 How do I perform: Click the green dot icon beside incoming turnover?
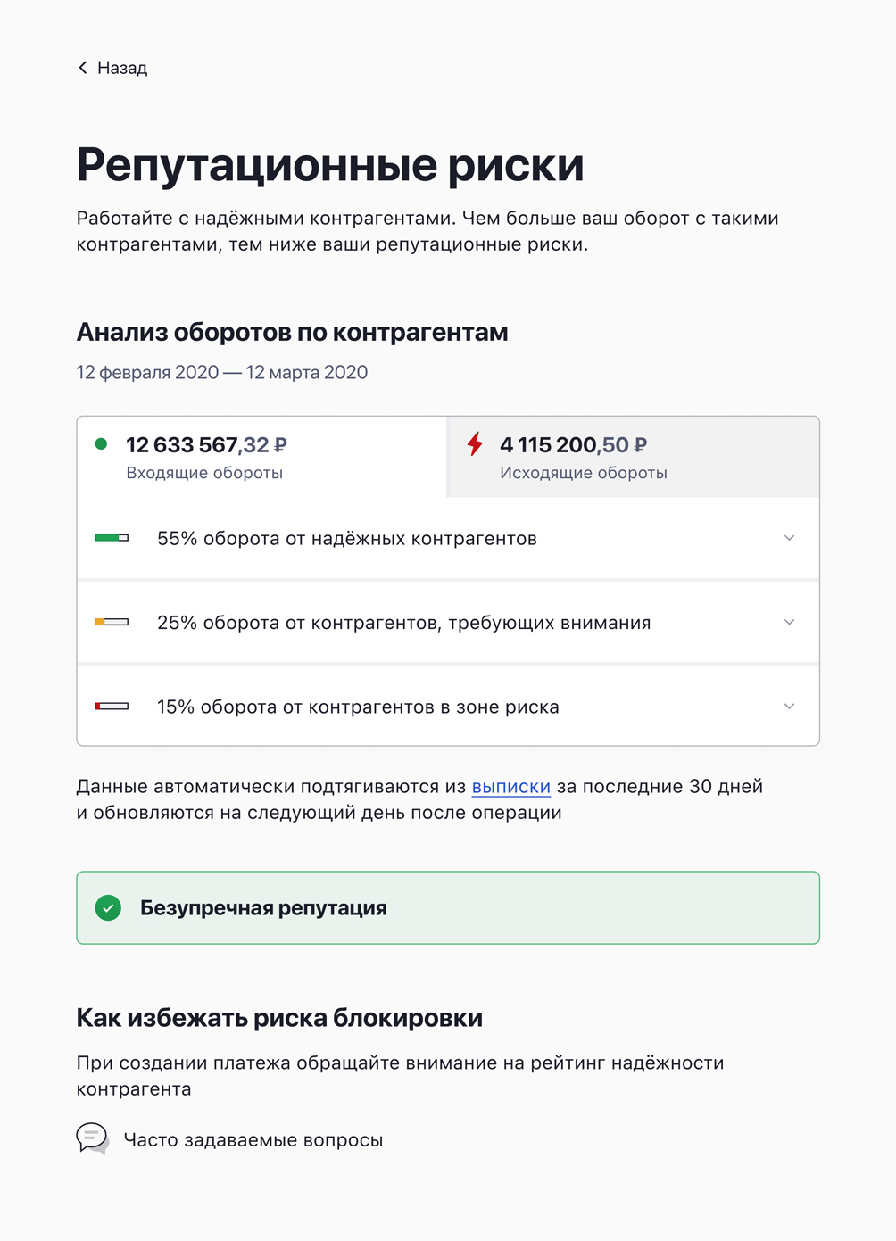102,443
